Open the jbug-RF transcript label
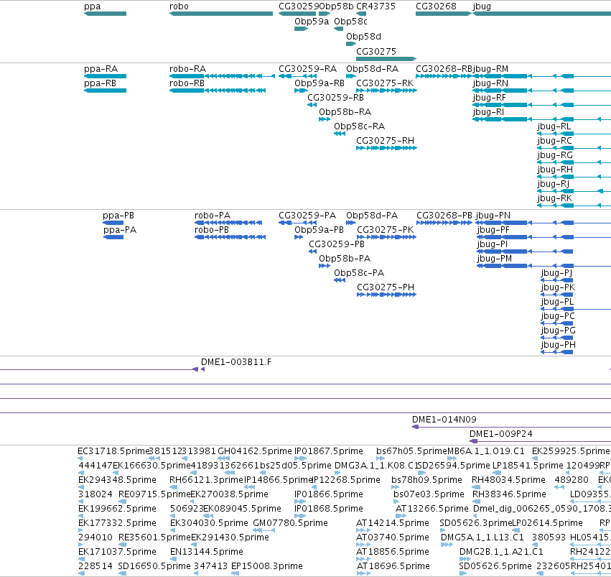Viewport: 611px width, 577px height. point(490,98)
